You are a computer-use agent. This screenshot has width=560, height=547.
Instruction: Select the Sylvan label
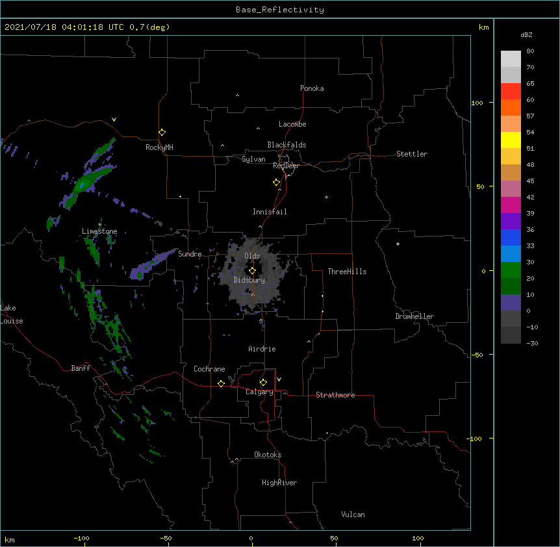[253, 159]
